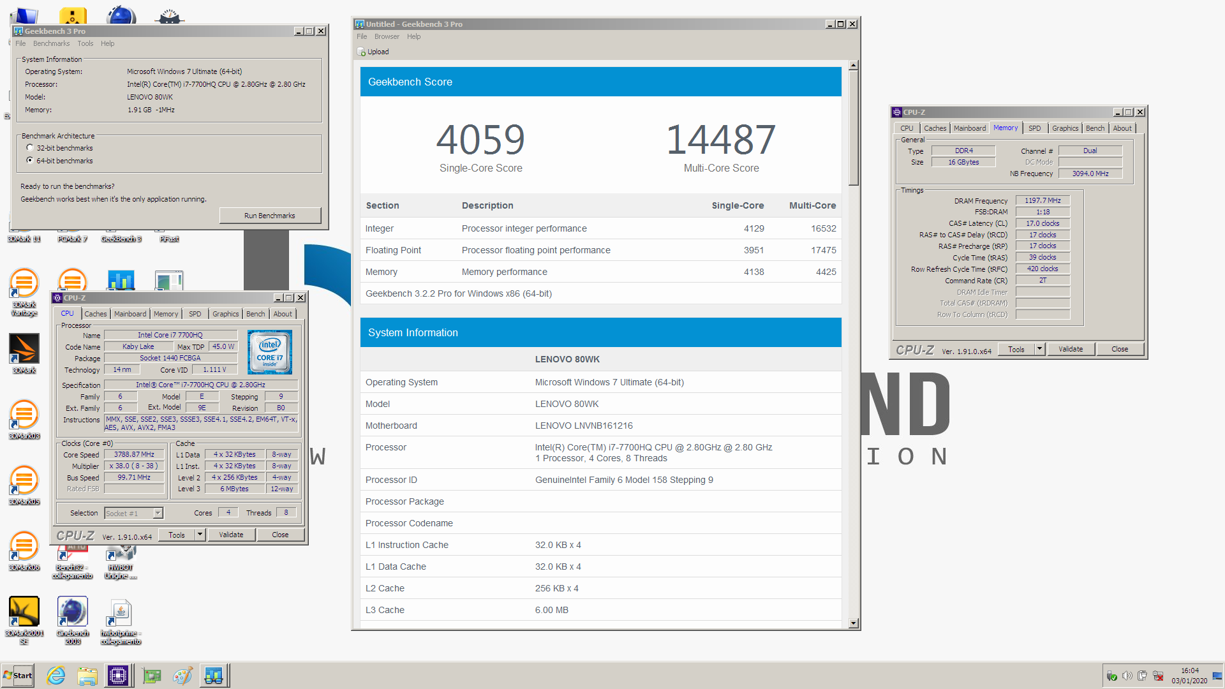This screenshot has height=689, width=1225.
Task: Open the 3DMark03 desktop shortcut
Action: [24, 420]
